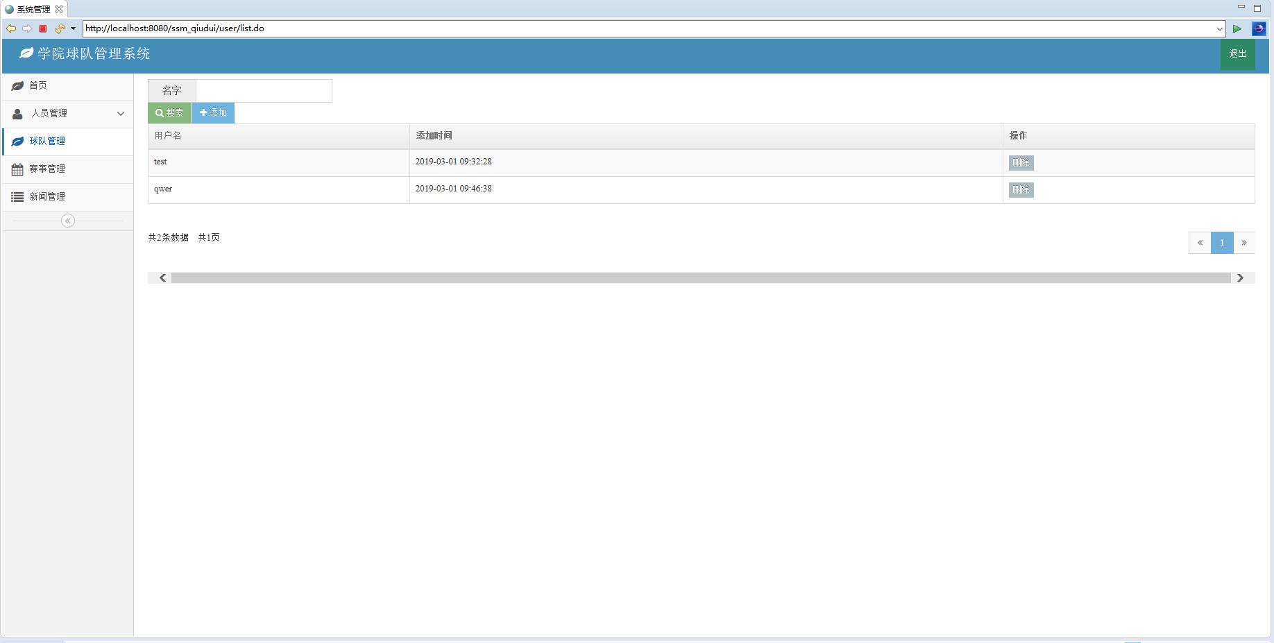The width and height of the screenshot is (1274, 643).
Task: Select the 系统管理 editor tab
Action: (x=34, y=9)
